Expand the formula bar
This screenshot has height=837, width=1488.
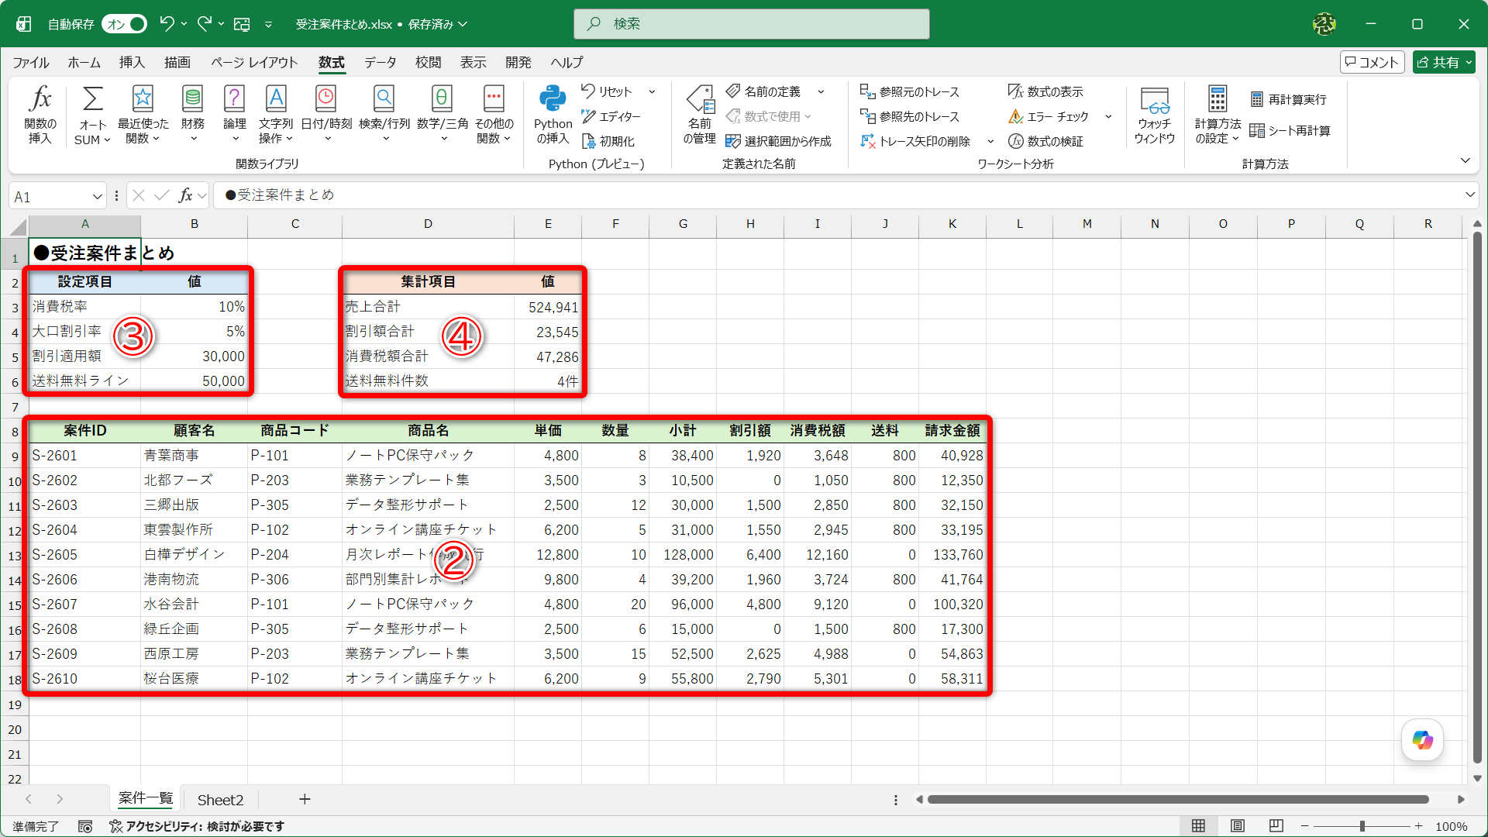[1469, 195]
